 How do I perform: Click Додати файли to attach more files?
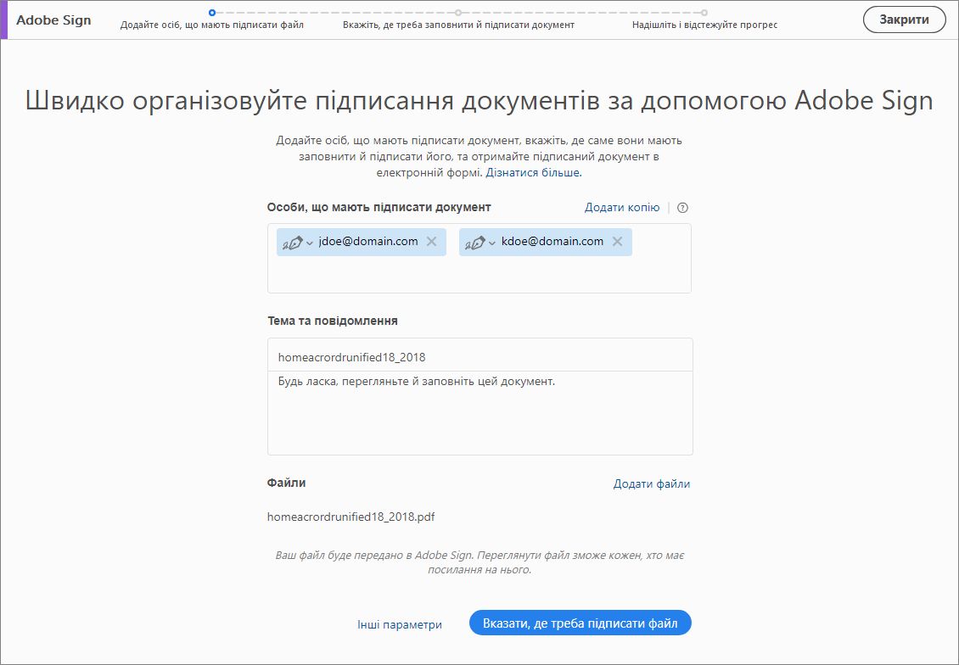pos(651,483)
